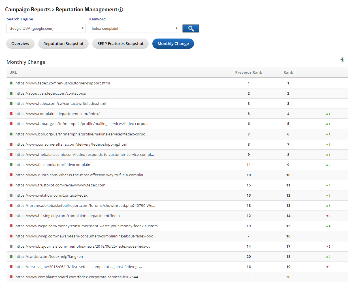Click the green up arrow for twitter.com row
The width and height of the screenshot is (354, 289).
tap(327, 257)
